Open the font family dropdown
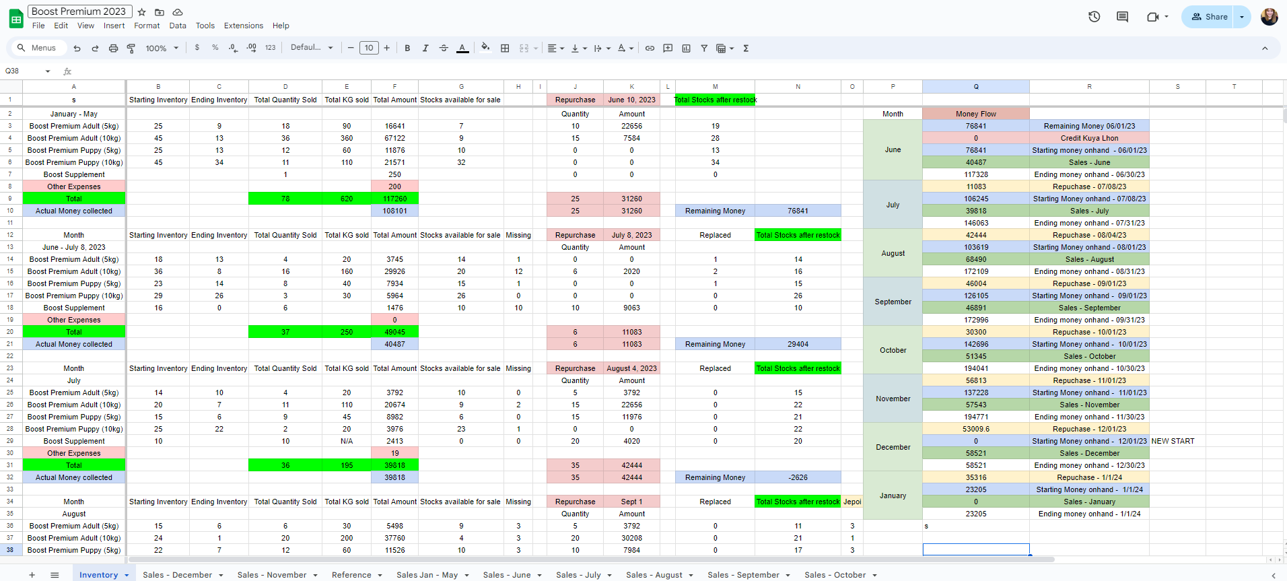 coord(312,48)
